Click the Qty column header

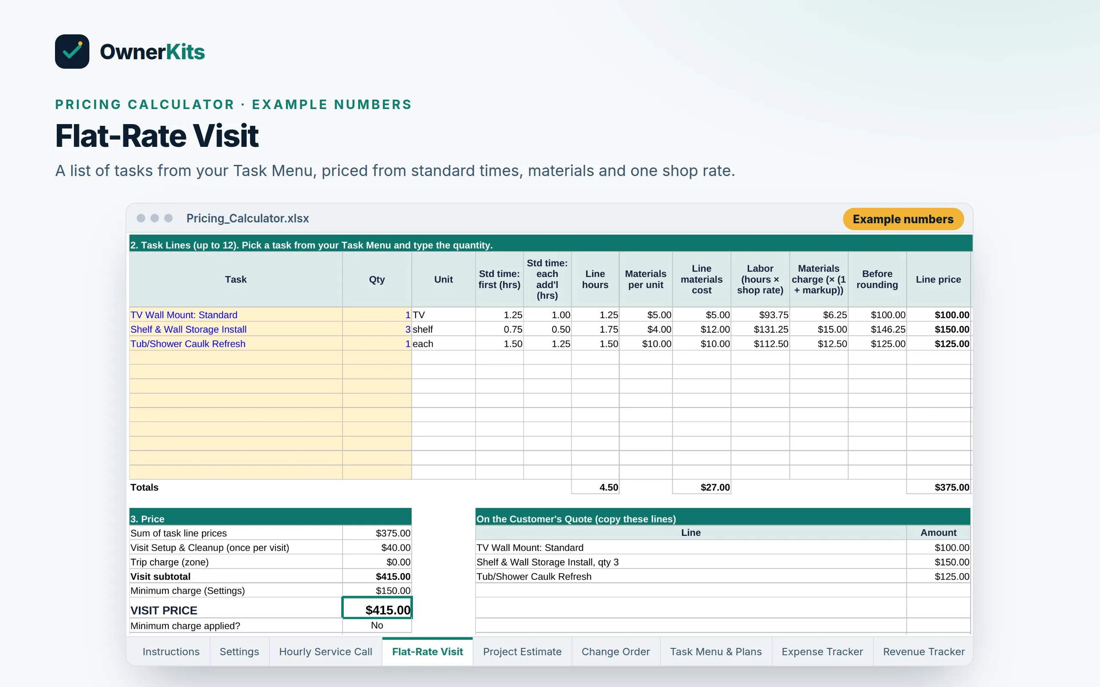(377, 280)
